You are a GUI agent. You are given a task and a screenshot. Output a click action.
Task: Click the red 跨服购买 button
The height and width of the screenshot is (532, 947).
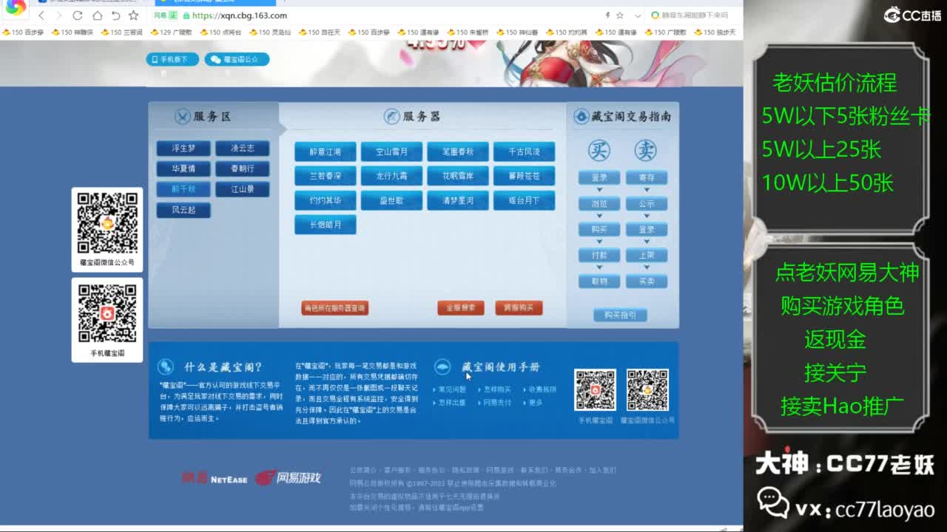click(519, 308)
